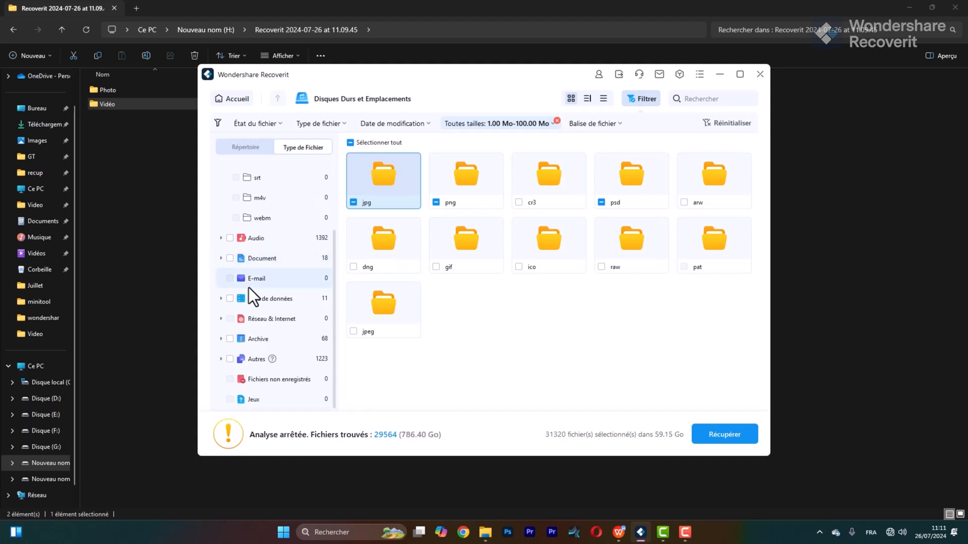The height and width of the screenshot is (544, 968).
Task: Open the Trier sort dropdown in Explorer
Action: tap(231, 55)
